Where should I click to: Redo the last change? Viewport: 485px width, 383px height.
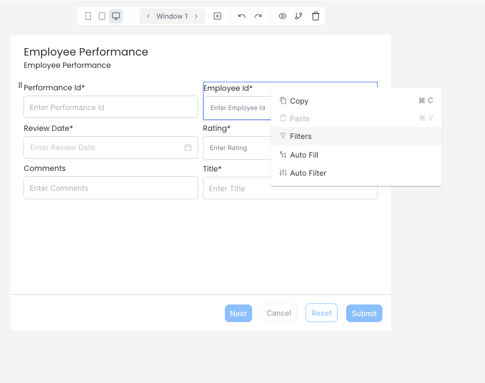(x=258, y=15)
